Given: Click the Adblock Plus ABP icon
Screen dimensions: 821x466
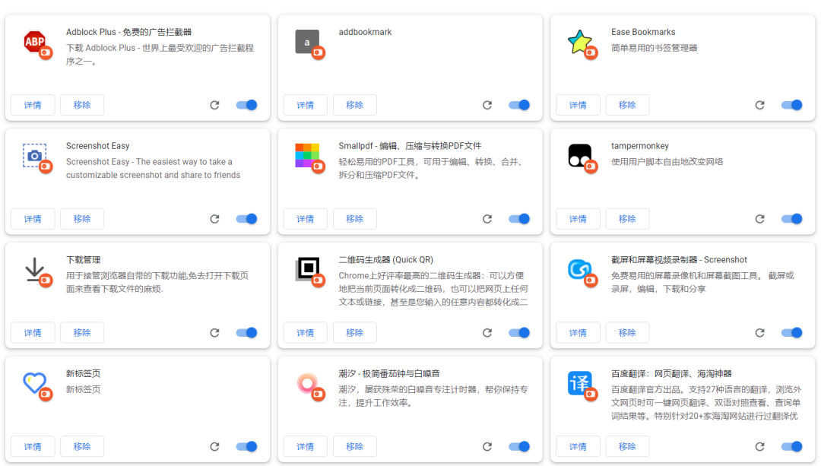Looking at the screenshot, I should [x=34, y=42].
